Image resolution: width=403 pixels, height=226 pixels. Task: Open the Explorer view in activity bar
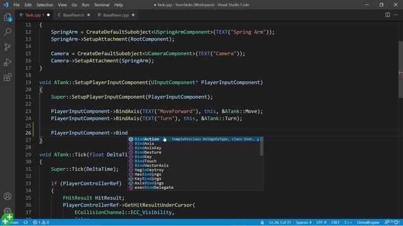pos(8,17)
